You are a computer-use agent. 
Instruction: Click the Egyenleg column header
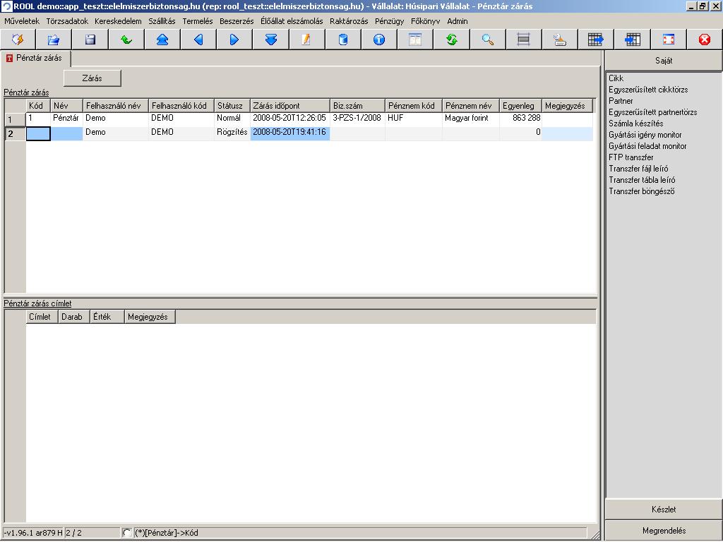pyautogui.click(x=520, y=106)
